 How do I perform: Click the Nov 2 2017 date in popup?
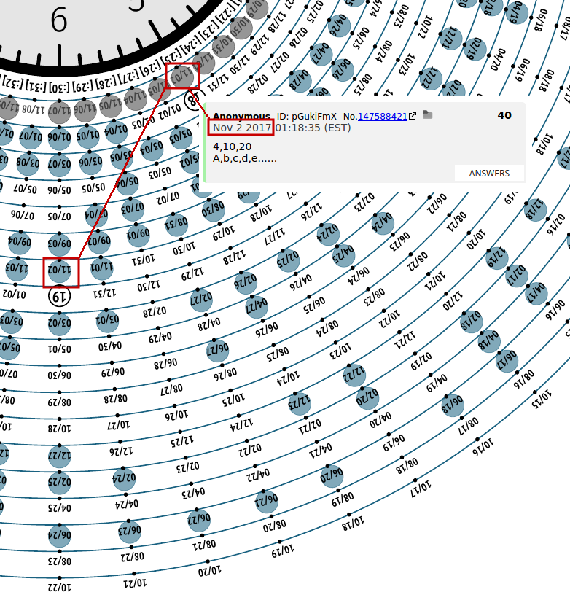(x=241, y=128)
